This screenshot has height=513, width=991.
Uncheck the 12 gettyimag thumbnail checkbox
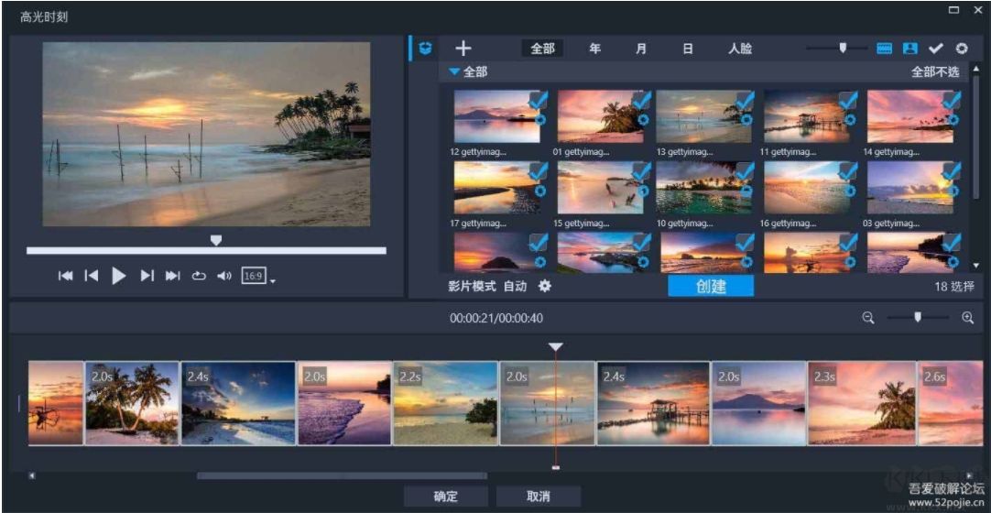(538, 100)
